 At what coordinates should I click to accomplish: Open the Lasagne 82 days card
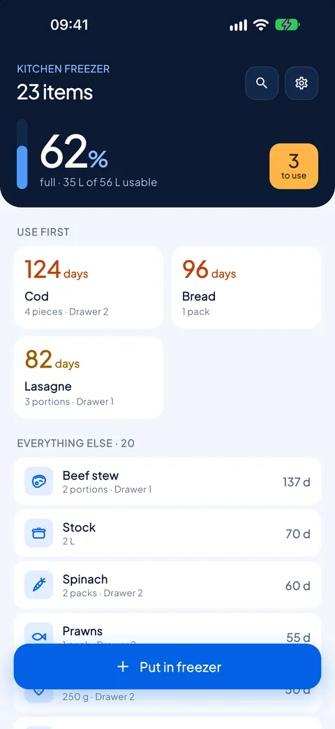coord(89,377)
